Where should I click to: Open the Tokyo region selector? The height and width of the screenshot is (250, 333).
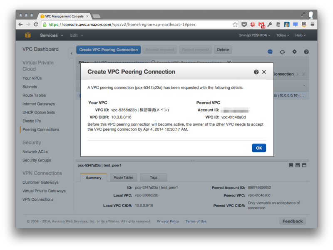click(x=283, y=35)
